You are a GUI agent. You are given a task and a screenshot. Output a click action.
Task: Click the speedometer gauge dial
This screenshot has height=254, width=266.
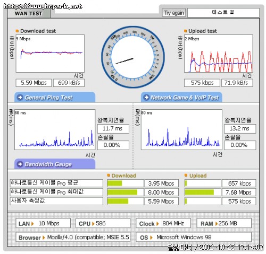tap(133, 57)
